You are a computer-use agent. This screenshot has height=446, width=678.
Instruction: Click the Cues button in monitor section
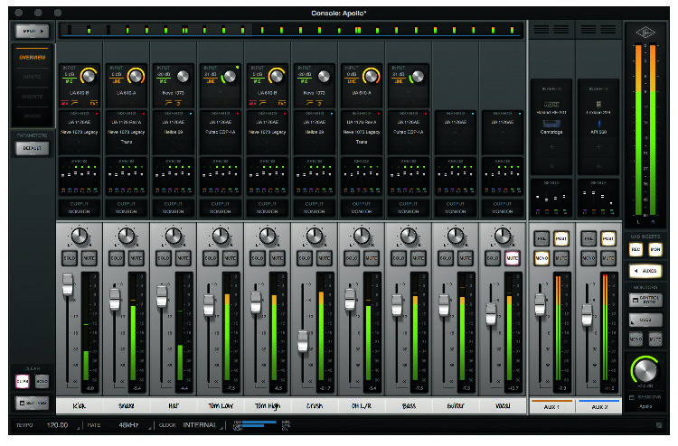point(646,320)
